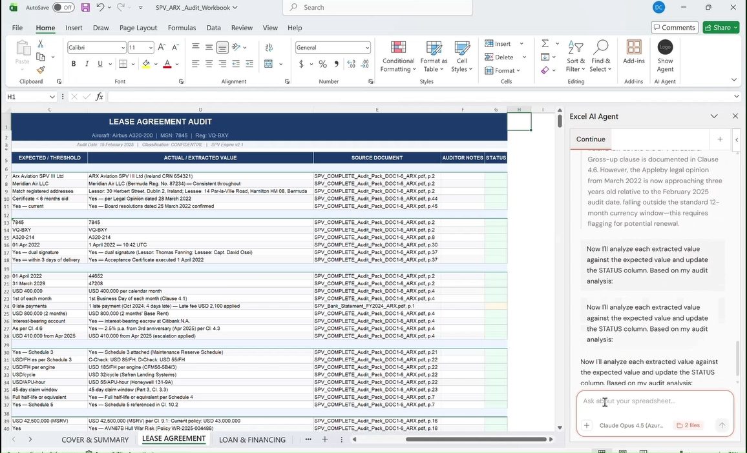Toggle Underline formatting
This screenshot has height=453, width=747.
(100, 64)
